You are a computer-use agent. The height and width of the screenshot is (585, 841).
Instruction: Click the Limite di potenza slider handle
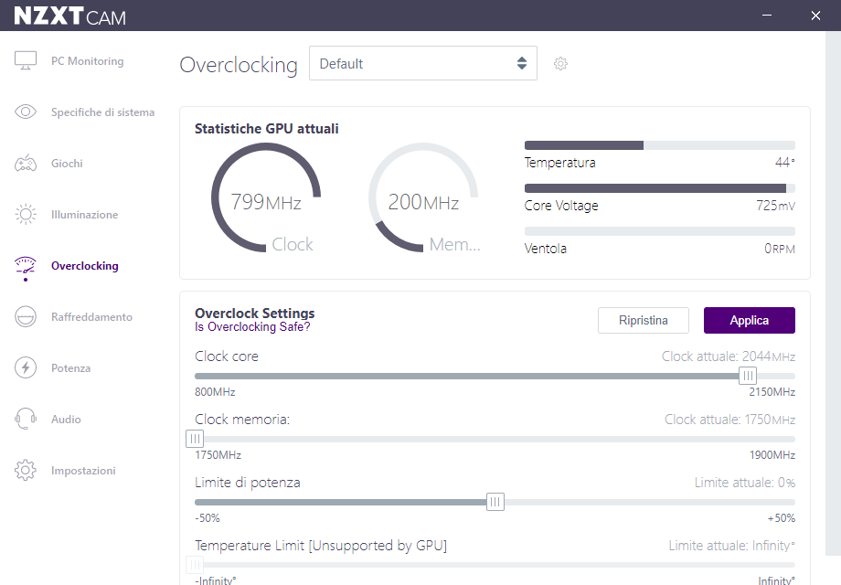495,502
